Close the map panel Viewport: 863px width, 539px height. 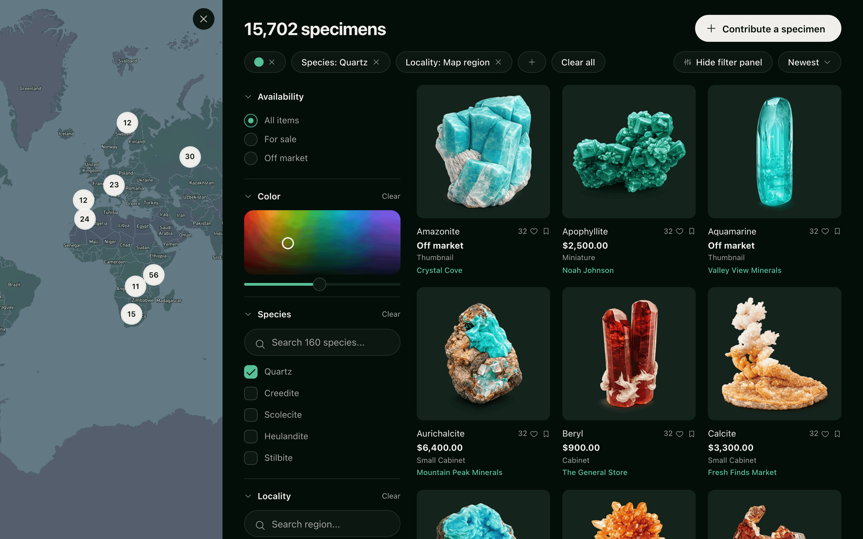(203, 19)
